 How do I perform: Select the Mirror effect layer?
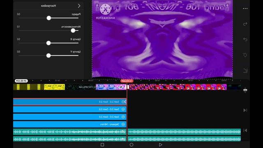[x=70, y=124]
